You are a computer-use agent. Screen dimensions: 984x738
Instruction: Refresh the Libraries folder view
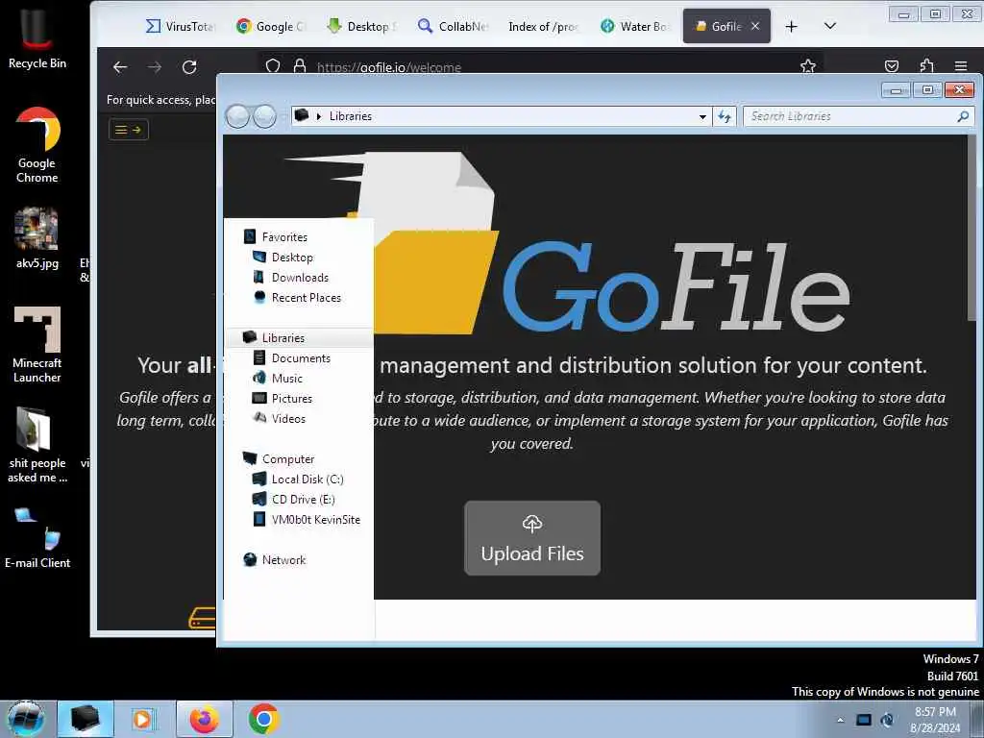click(725, 116)
